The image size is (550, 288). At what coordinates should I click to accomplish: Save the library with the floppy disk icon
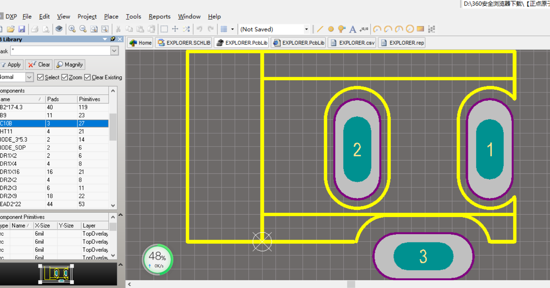point(22,29)
